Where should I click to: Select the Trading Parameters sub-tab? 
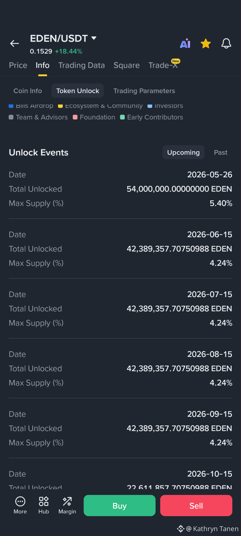tap(144, 91)
